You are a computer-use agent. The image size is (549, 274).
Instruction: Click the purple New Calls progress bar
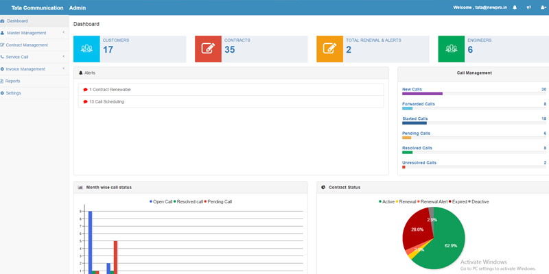pos(422,93)
